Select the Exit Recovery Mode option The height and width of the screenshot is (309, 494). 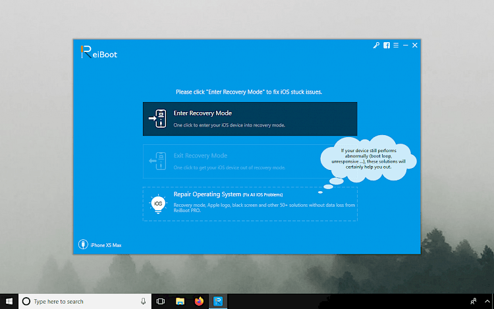pos(250,161)
